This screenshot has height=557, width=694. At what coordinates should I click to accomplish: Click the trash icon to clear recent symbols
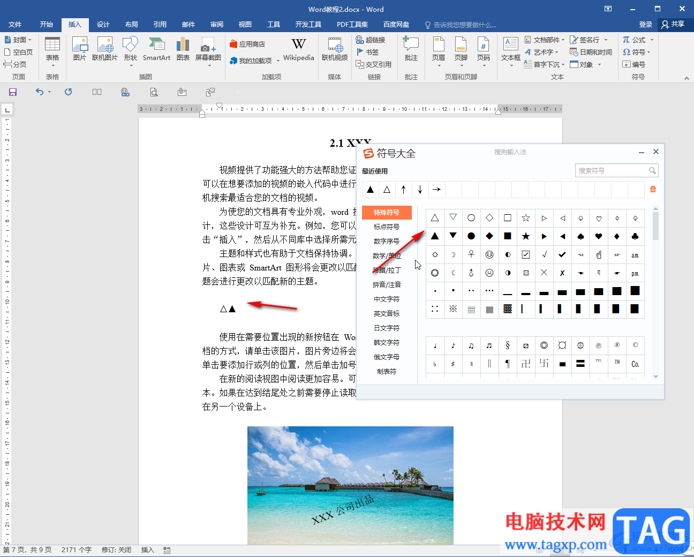click(x=653, y=189)
